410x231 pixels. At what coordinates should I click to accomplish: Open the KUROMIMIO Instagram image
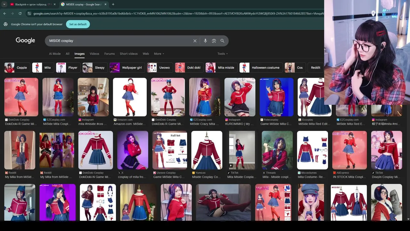[x=240, y=97]
